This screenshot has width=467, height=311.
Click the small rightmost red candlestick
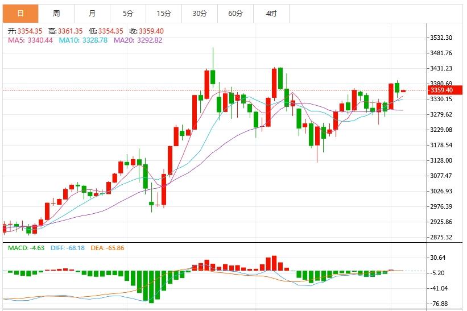403,91
